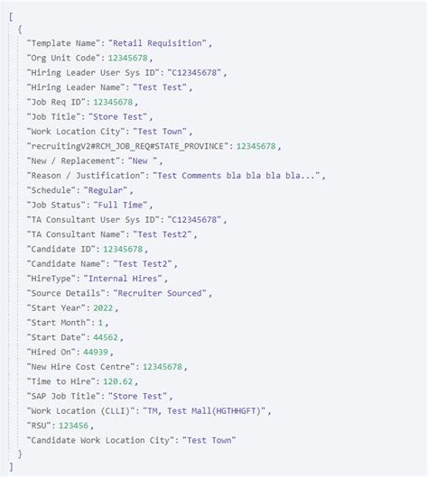Image resolution: width=428 pixels, height=477 pixels.
Task: Click the Start Date value 44562
Action: [106, 337]
